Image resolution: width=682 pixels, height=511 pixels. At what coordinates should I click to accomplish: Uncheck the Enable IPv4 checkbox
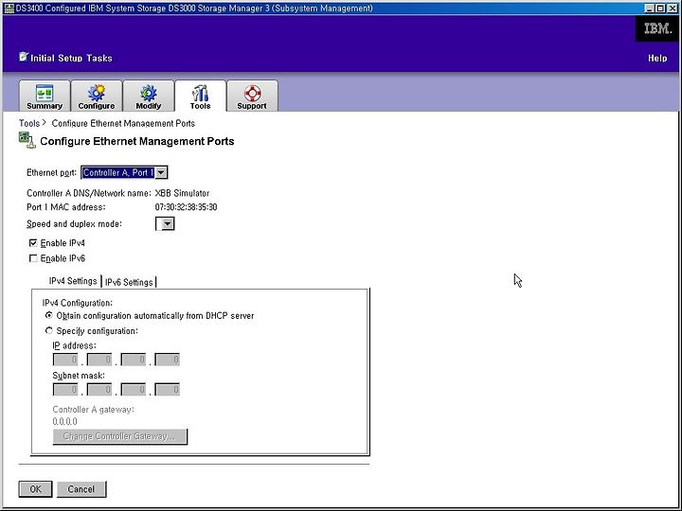[x=33, y=243]
